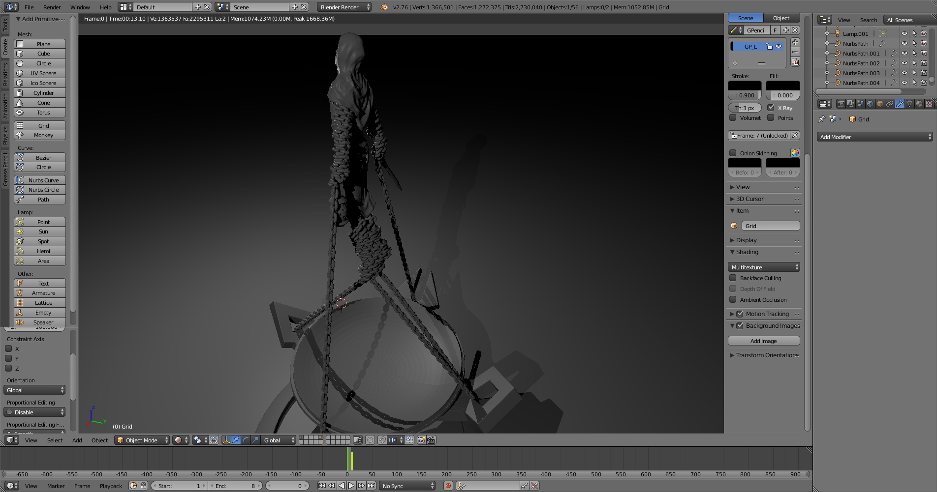The width and height of the screenshot is (937, 492).
Task: Expand NurbsPath.001 tree node
Action: click(x=827, y=53)
